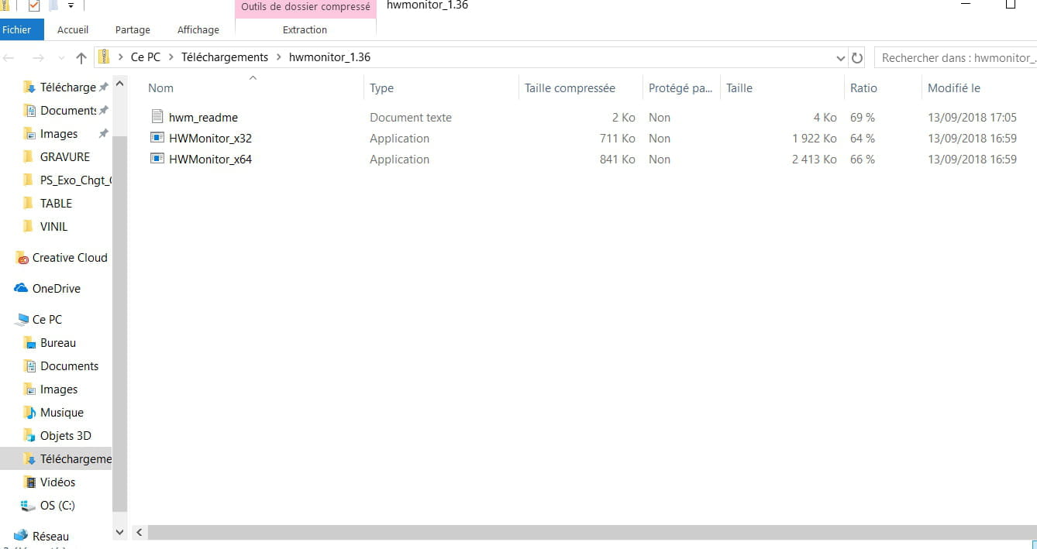
Task: Select Ce PC in the navigation pane
Action: click(x=47, y=320)
